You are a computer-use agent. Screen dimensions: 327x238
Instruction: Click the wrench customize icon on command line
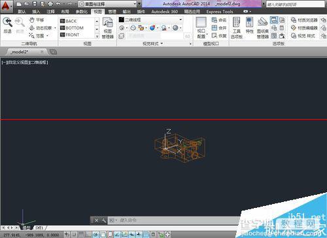[x=104, y=220]
